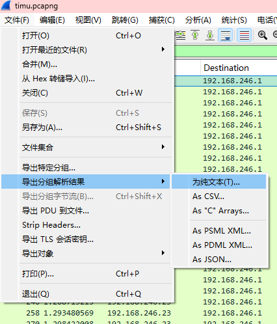Viewport: 277px width, 324px height.
Task: Select 导出特定分组... entry
Action: (86, 167)
